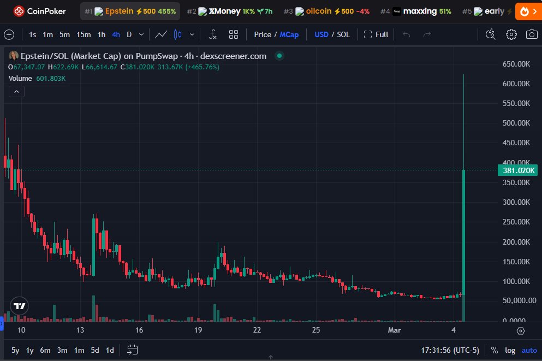Open the time axis settings icon
This screenshot has height=361, width=542.
[521, 331]
